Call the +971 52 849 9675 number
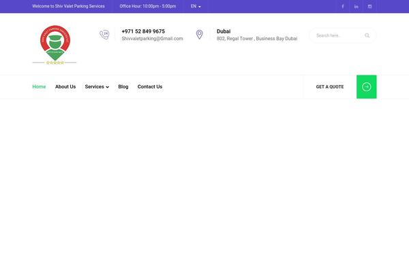409x272 pixels. 143,31
